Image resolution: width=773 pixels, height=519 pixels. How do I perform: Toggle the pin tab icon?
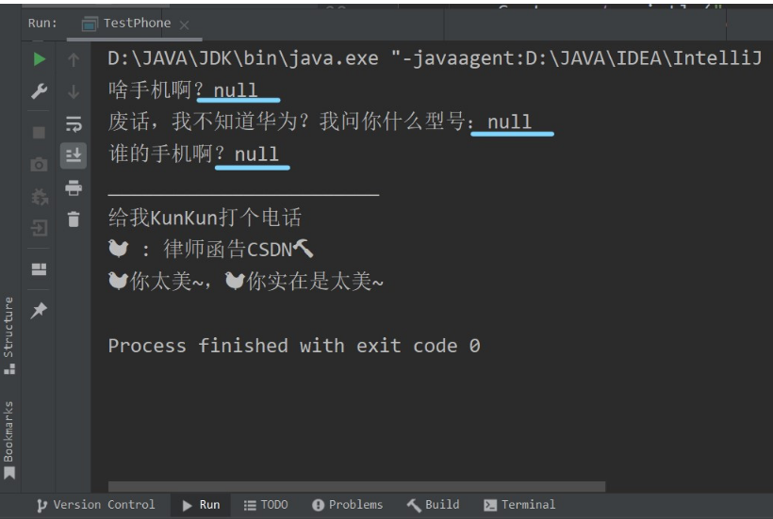coord(39,310)
